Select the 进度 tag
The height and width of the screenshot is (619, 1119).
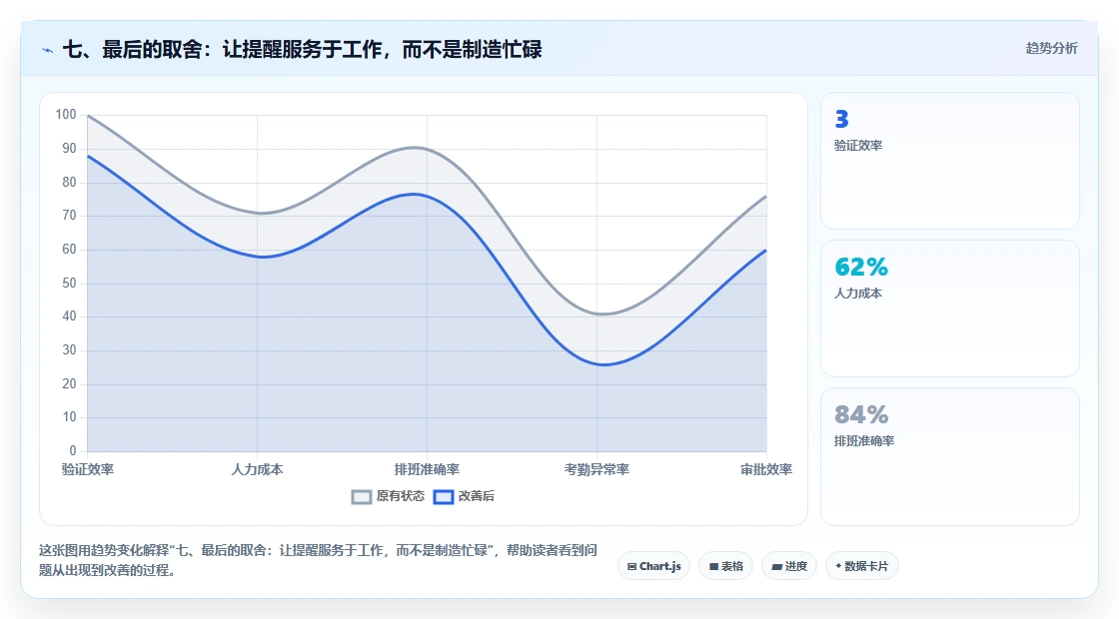(x=789, y=566)
